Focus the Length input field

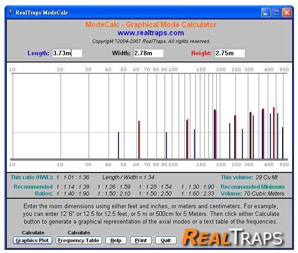[x=67, y=53]
